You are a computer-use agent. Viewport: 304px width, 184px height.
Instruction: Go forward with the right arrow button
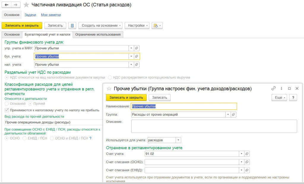point(16,5)
